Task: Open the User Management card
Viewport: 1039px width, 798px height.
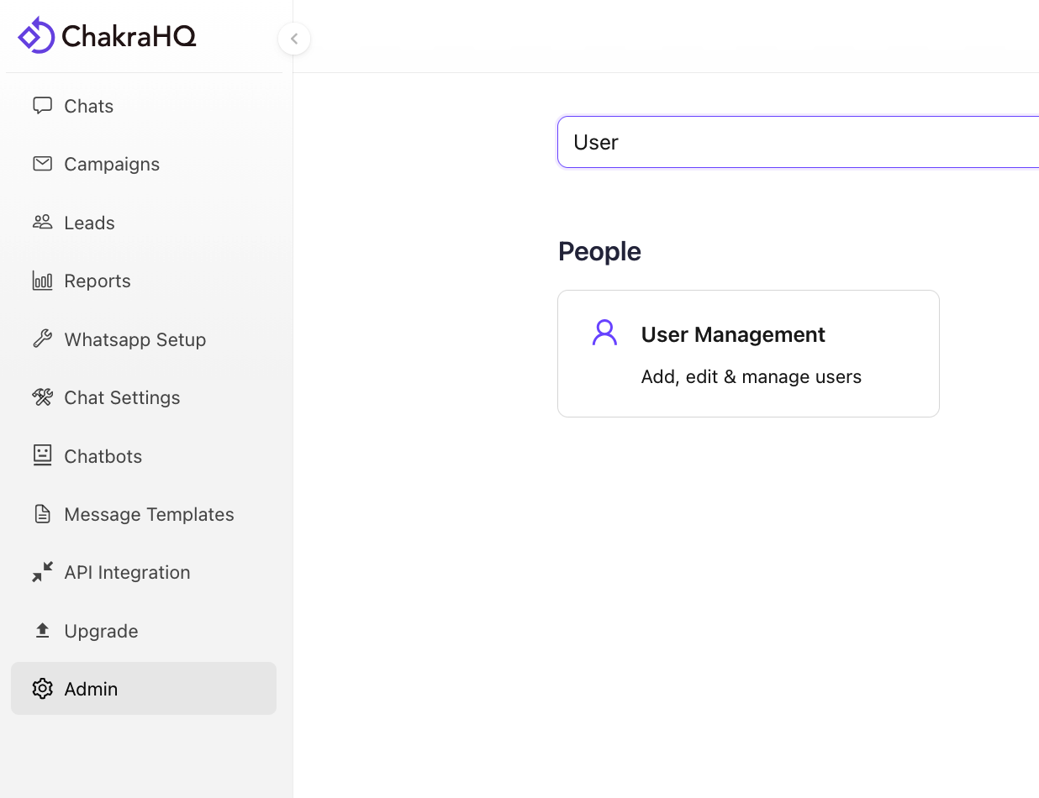Action: pyautogui.click(x=748, y=353)
